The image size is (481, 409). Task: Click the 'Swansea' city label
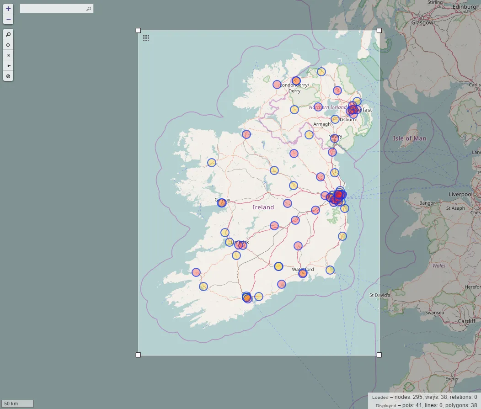(x=434, y=313)
